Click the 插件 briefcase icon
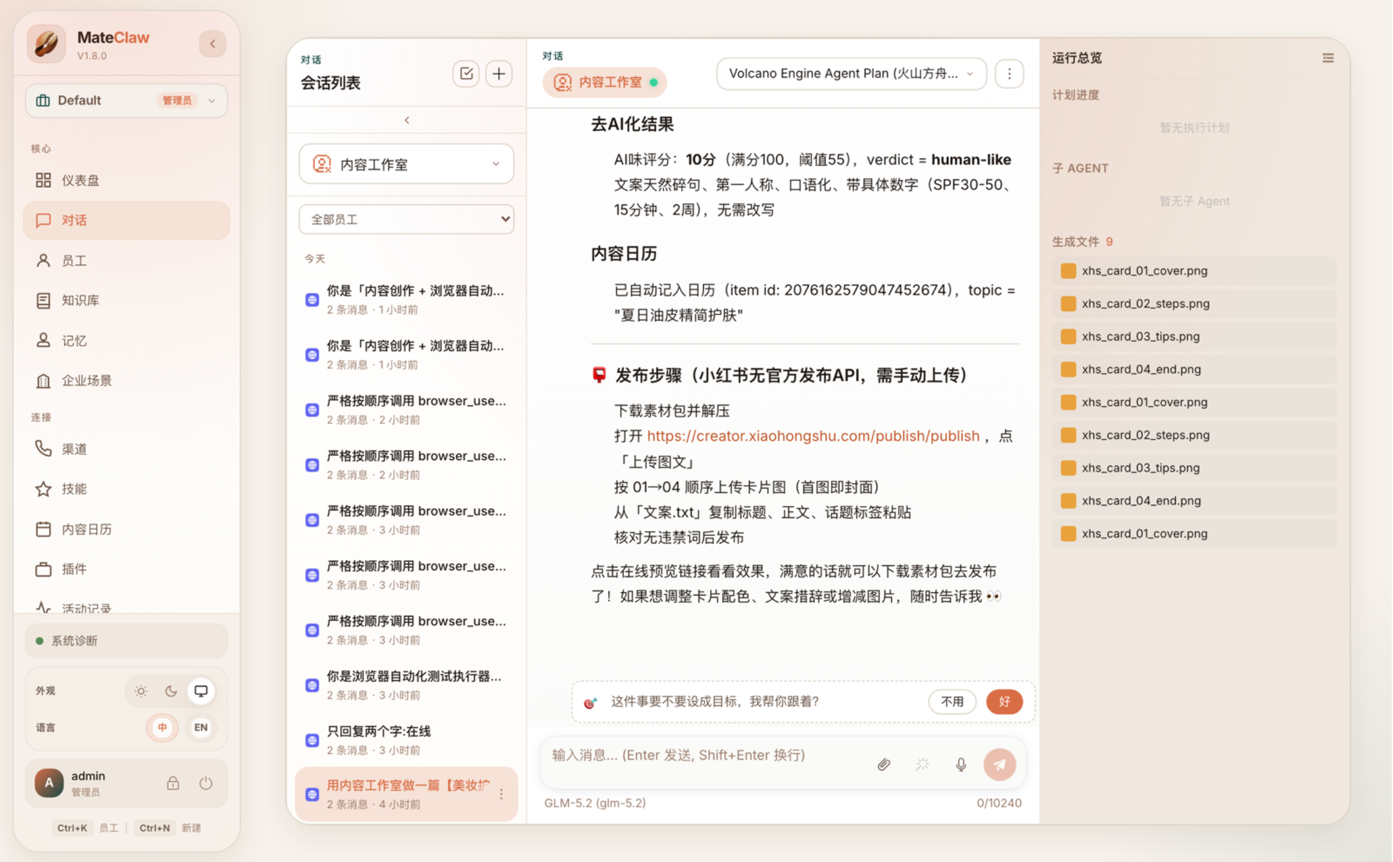The width and height of the screenshot is (1393, 862). tap(43, 569)
